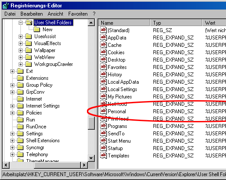Expand the VisualEffects key

point(21,43)
